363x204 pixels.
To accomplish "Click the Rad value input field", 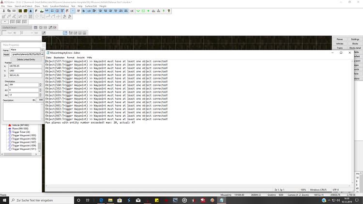I will 16,33.
